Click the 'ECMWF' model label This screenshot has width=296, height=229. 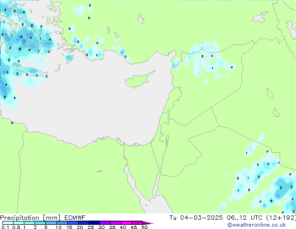click(75, 217)
